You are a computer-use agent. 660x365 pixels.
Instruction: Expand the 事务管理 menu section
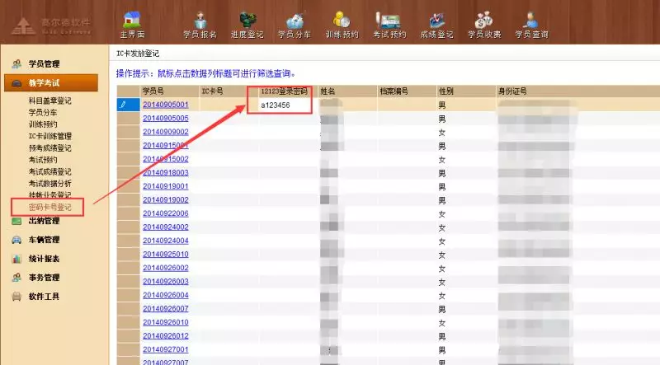pyautogui.click(x=45, y=278)
